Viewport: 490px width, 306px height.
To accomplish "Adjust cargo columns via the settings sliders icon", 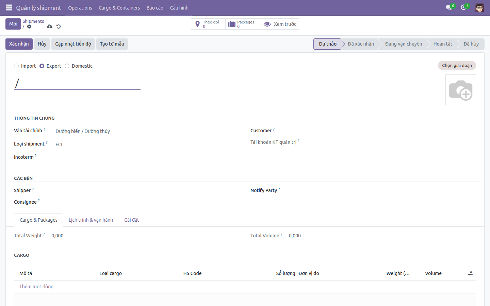I will [x=470, y=273].
